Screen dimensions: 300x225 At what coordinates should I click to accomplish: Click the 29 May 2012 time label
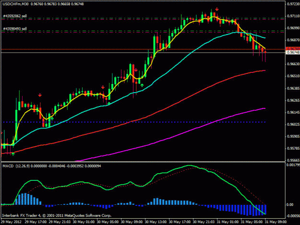coord(11,222)
